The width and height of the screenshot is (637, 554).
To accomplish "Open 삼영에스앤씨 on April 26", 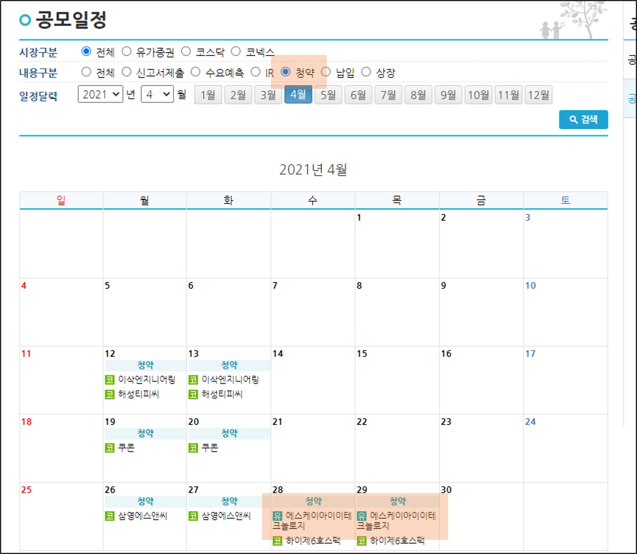I will tap(143, 516).
